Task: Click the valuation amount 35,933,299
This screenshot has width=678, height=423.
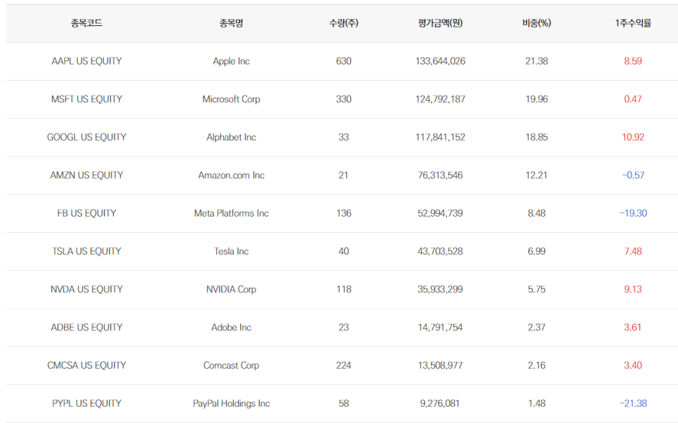Action: click(440, 289)
